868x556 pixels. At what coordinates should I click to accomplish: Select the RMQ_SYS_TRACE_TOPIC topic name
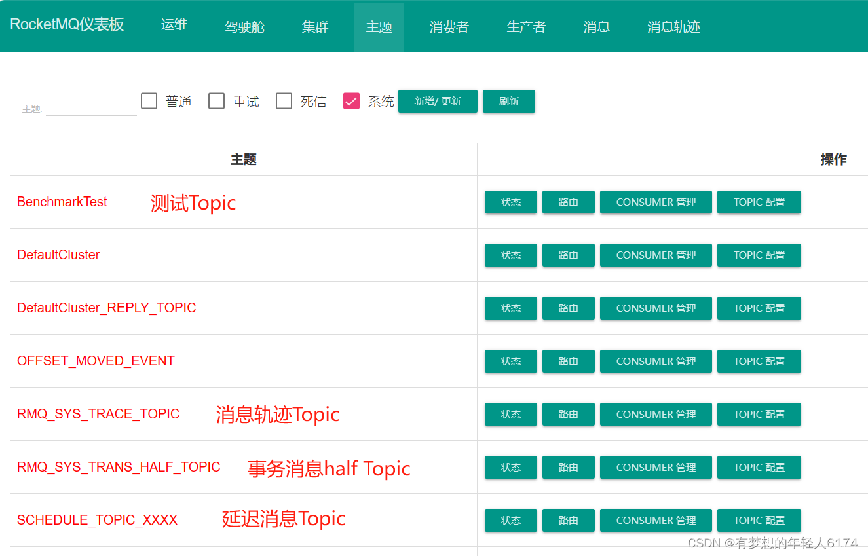pos(98,414)
